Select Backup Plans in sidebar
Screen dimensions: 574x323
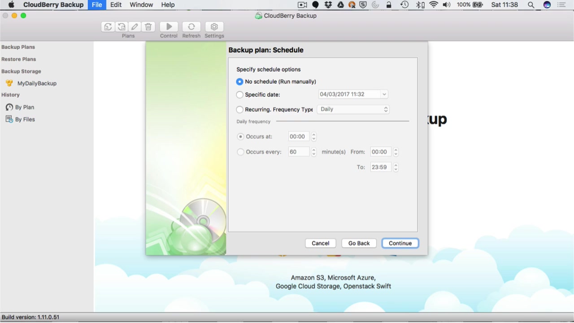coord(18,47)
